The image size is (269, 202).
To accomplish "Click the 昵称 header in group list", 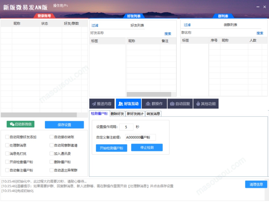I will pyautogui.click(x=225, y=40).
